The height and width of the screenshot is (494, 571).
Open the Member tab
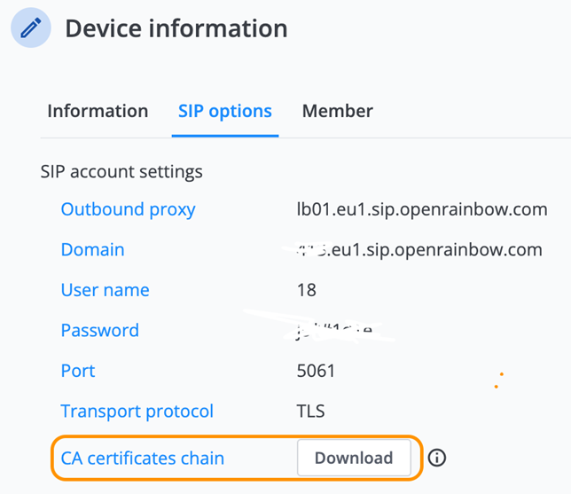pyautogui.click(x=338, y=111)
